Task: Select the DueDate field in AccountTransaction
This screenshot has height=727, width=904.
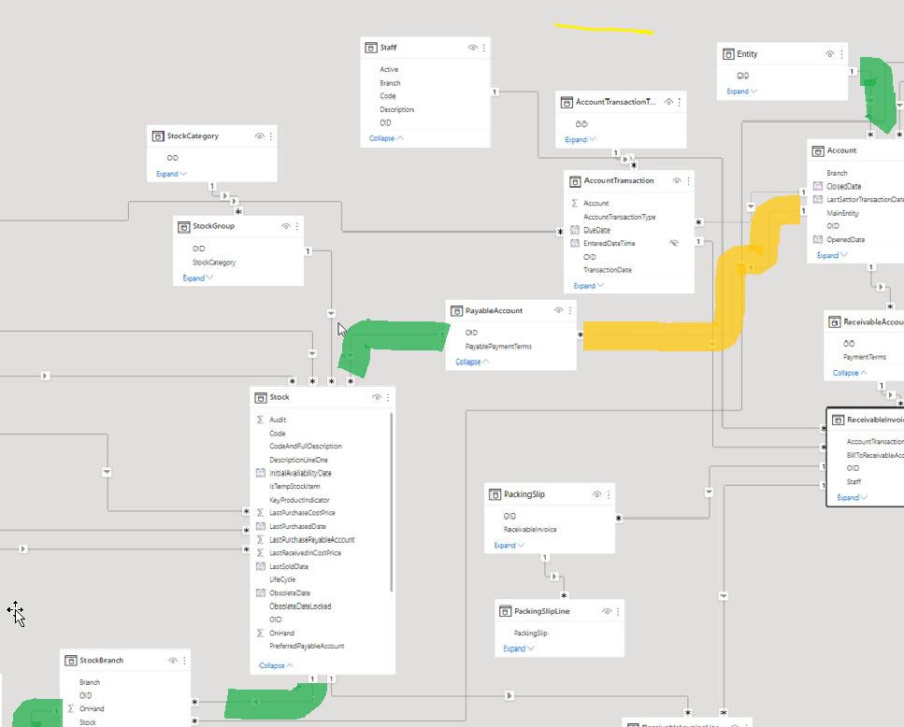Action: pos(596,230)
